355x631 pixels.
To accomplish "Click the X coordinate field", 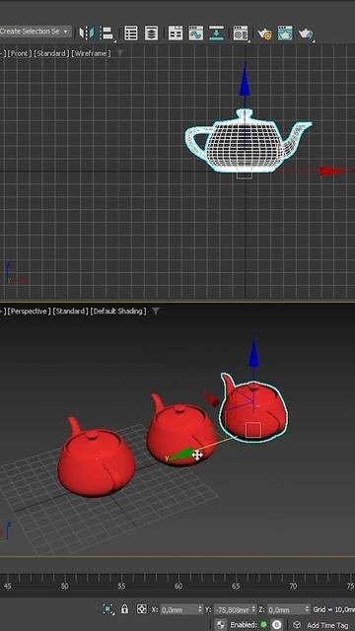I will click(179, 609).
